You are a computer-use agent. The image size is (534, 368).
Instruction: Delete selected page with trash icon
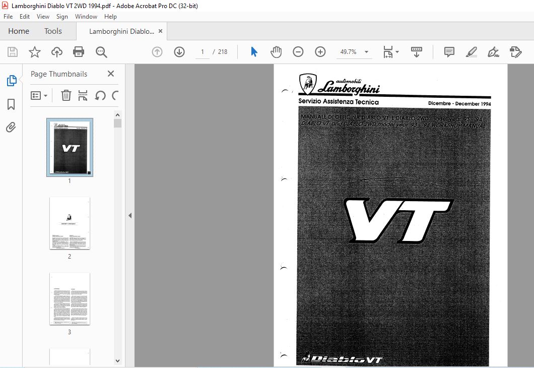tap(66, 95)
